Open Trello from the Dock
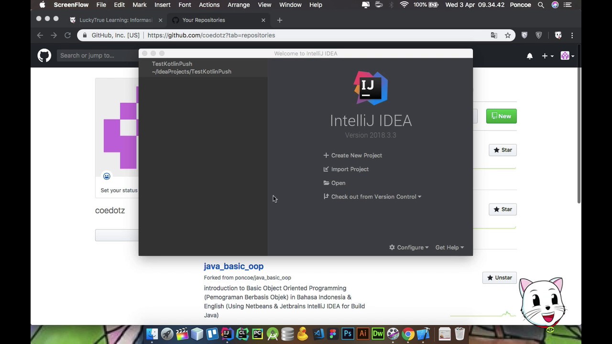The width and height of the screenshot is (612, 344). (212, 333)
